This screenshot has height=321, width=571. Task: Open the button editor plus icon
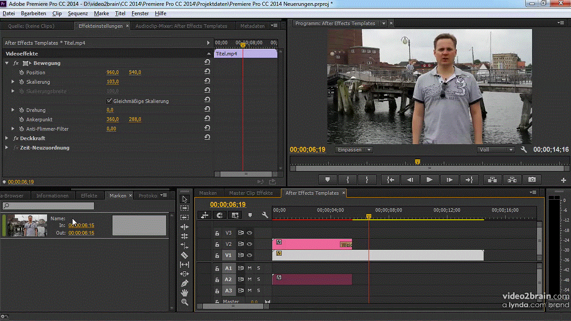click(563, 180)
